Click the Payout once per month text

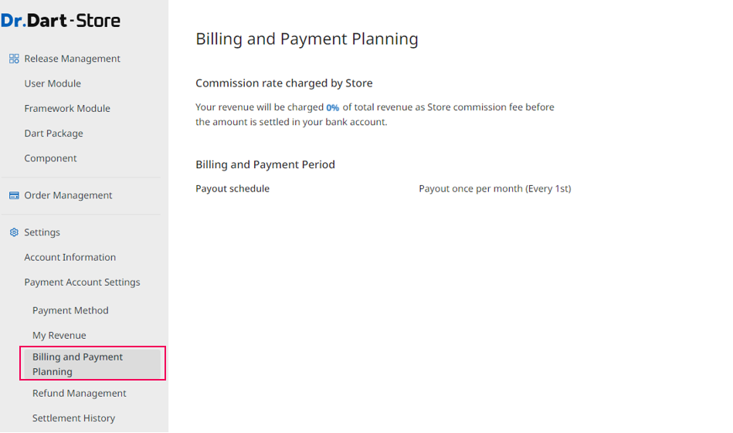pos(495,188)
